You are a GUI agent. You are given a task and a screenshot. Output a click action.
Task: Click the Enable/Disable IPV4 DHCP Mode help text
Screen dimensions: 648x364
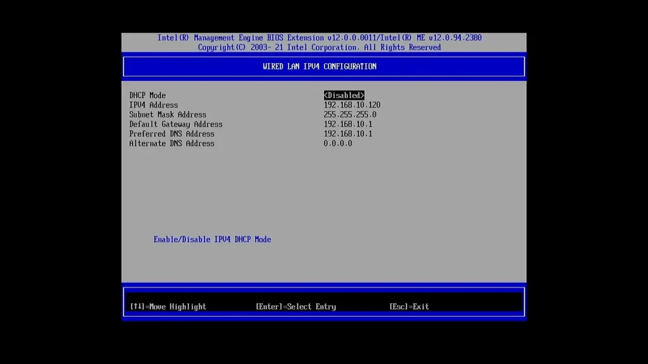click(x=212, y=240)
